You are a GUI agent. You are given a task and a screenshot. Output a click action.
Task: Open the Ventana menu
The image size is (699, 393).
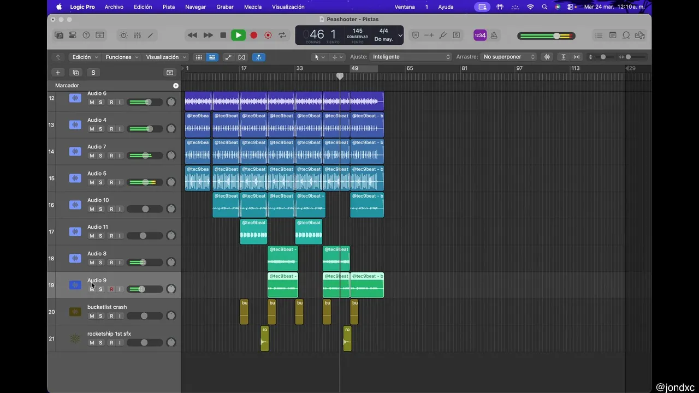point(405,7)
